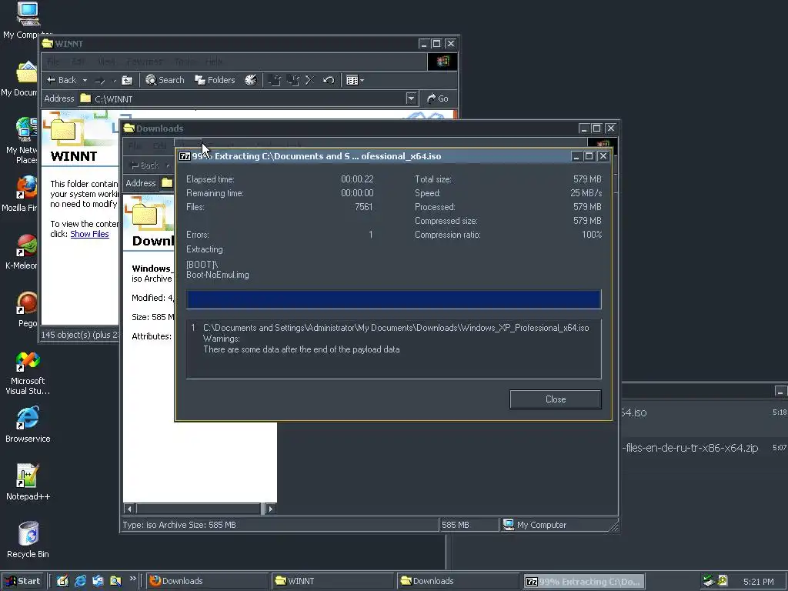Click Safely Remove Hardware tray icon

tap(709, 582)
